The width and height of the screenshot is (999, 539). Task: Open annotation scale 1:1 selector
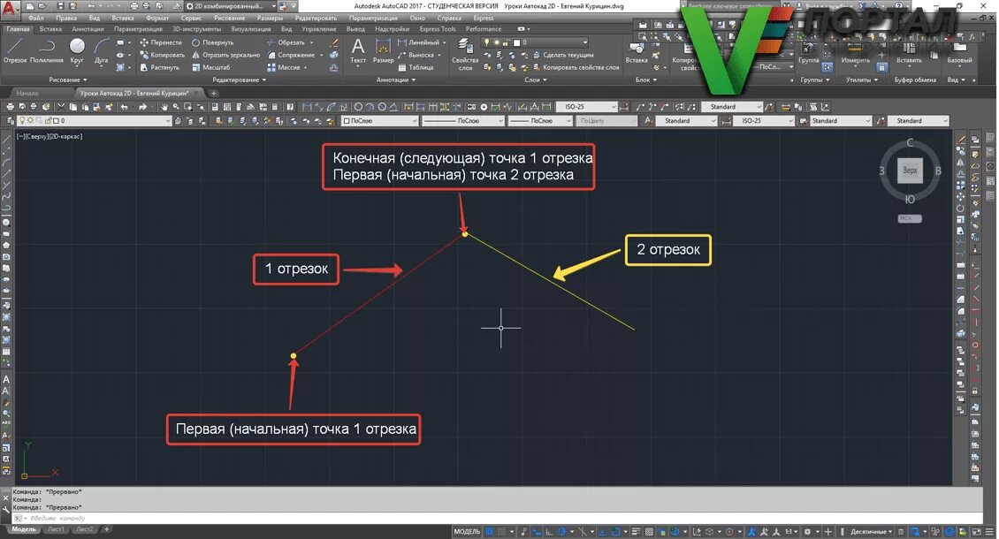(x=790, y=531)
